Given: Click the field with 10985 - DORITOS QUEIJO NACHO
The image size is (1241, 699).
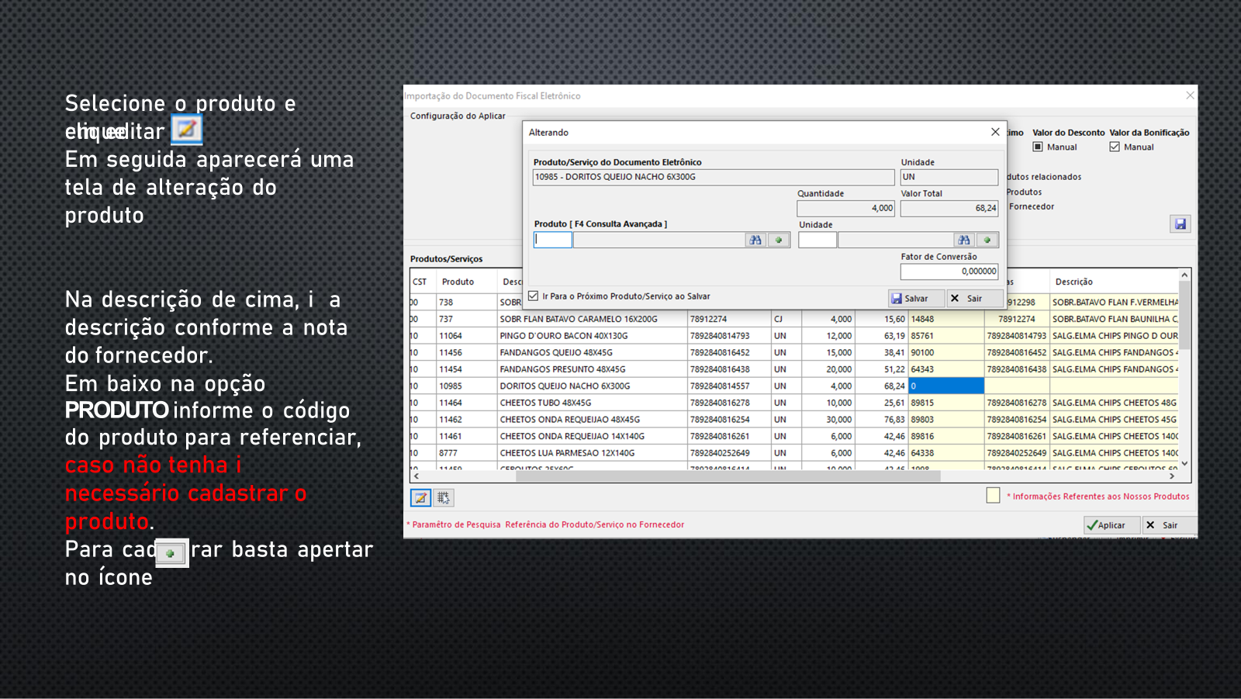Looking at the screenshot, I should pyautogui.click(x=714, y=177).
